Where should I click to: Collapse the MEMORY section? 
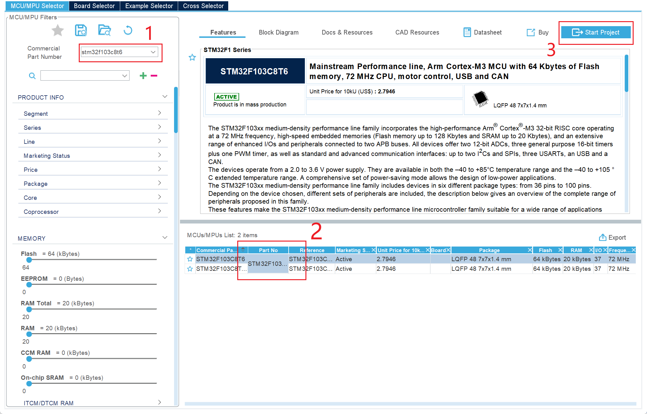coord(165,238)
